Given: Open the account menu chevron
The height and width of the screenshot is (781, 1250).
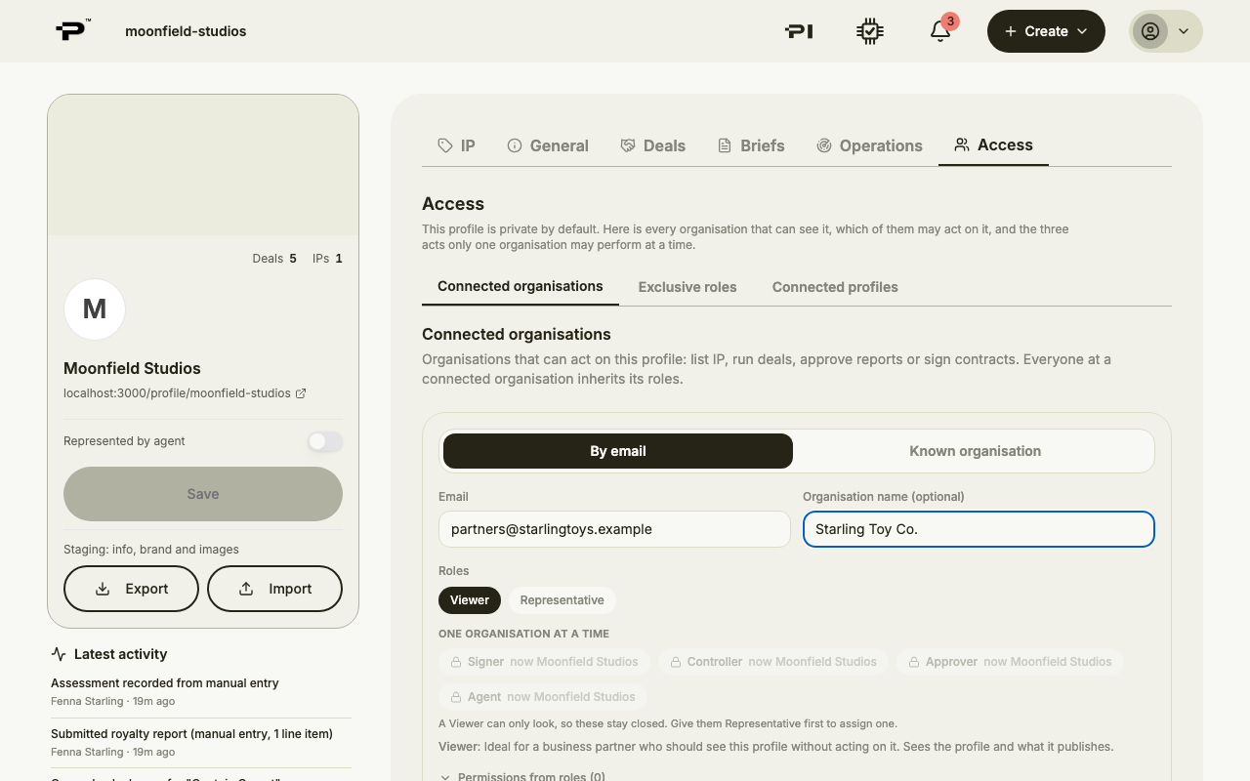Looking at the screenshot, I should tap(1184, 31).
